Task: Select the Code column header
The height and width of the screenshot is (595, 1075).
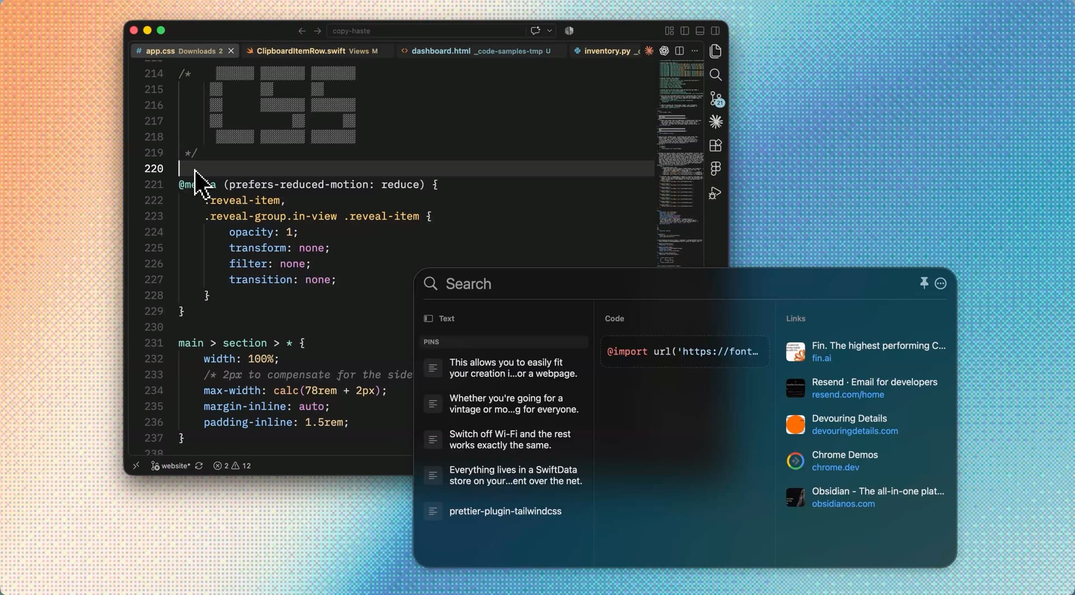Action: [x=614, y=319]
